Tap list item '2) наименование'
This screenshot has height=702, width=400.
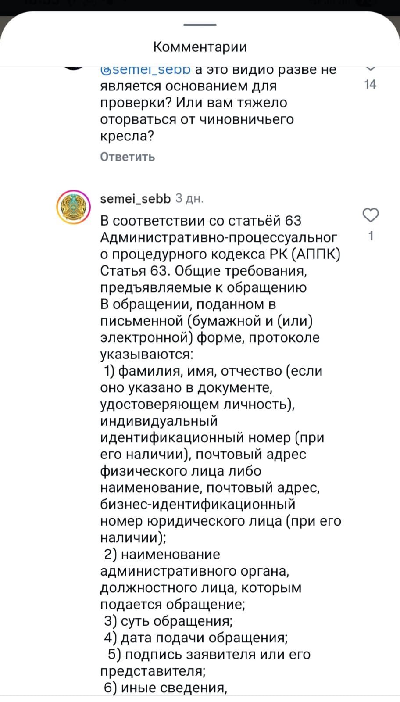162,554
